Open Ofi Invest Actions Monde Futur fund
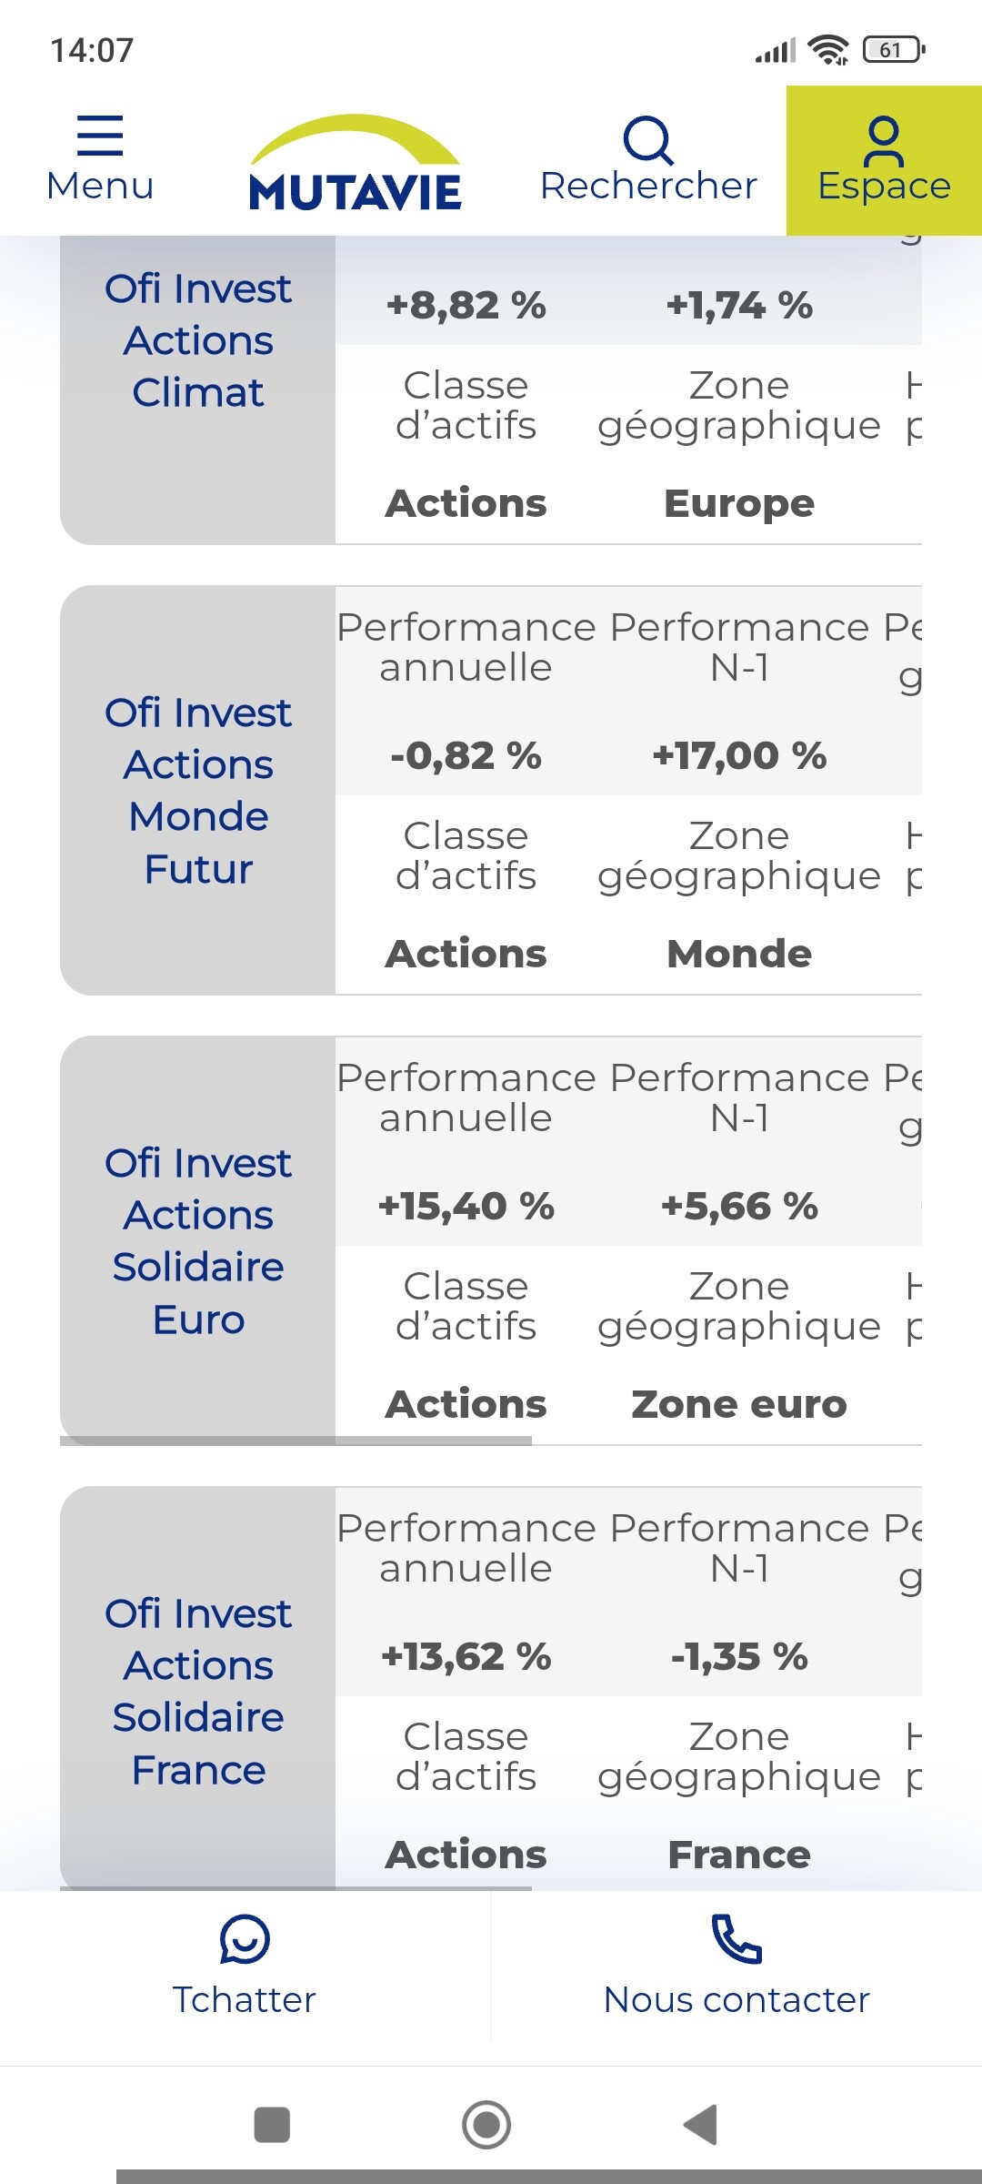The height and width of the screenshot is (2184, 982). pos(198,790)
